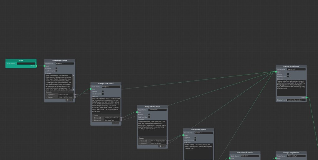318x160 pixels.
Task: Click the Wake Up 1 node Input port
Action: 45,66
